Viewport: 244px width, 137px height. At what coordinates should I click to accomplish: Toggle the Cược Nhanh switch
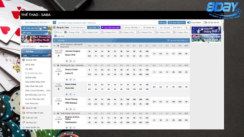[189, 23]
